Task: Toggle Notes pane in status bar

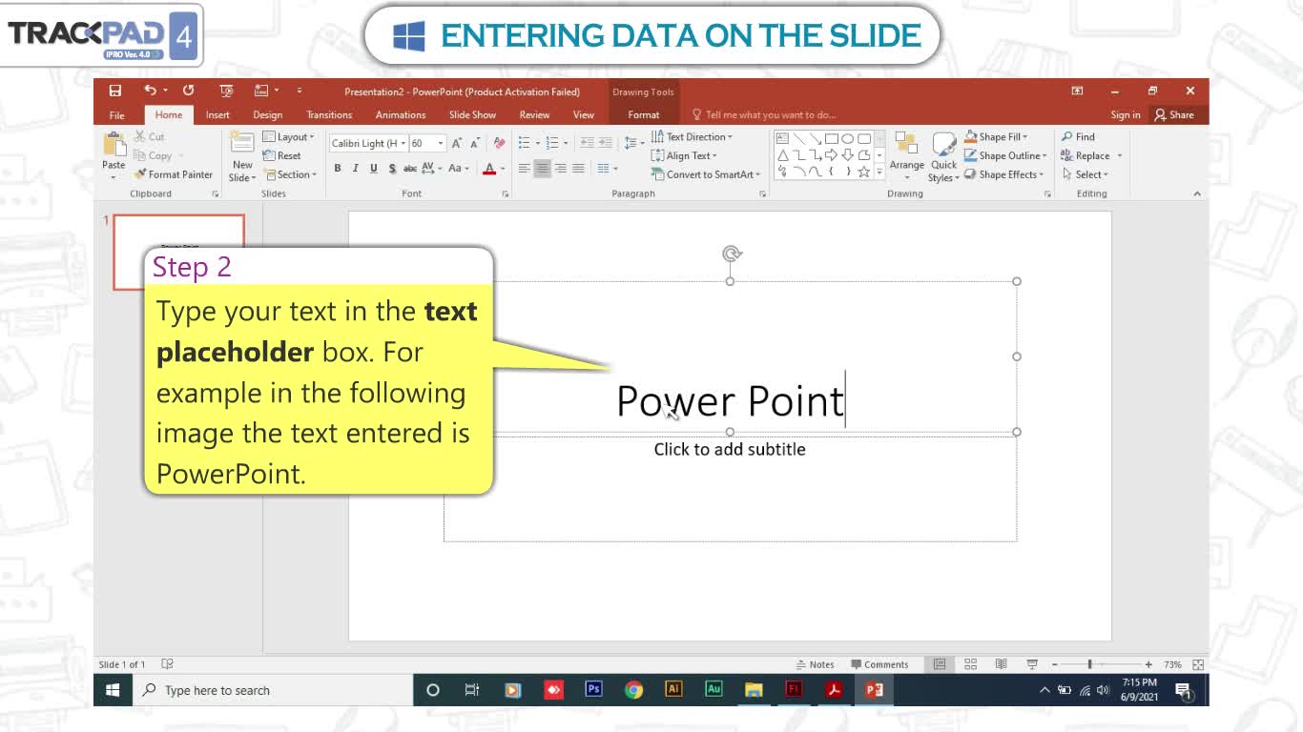Action: tap(816, 664)
